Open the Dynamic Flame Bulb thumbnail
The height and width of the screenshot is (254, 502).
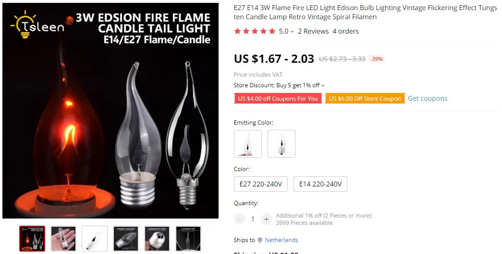coord(126,238)
